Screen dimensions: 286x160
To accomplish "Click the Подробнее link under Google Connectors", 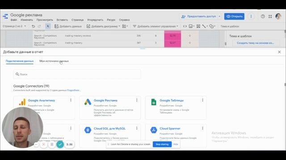I will pos(74,90).
